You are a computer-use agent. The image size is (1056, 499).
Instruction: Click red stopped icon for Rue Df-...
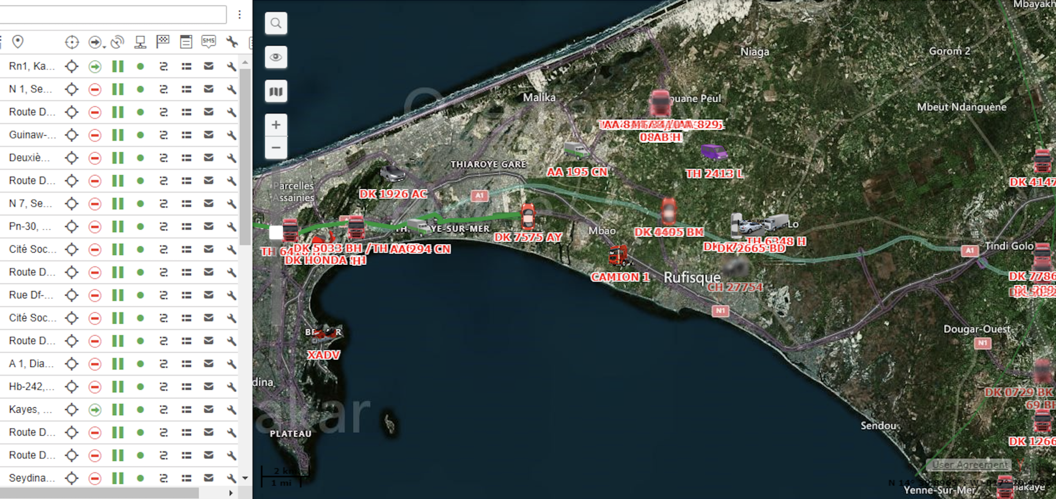click(x=95, y=296)
